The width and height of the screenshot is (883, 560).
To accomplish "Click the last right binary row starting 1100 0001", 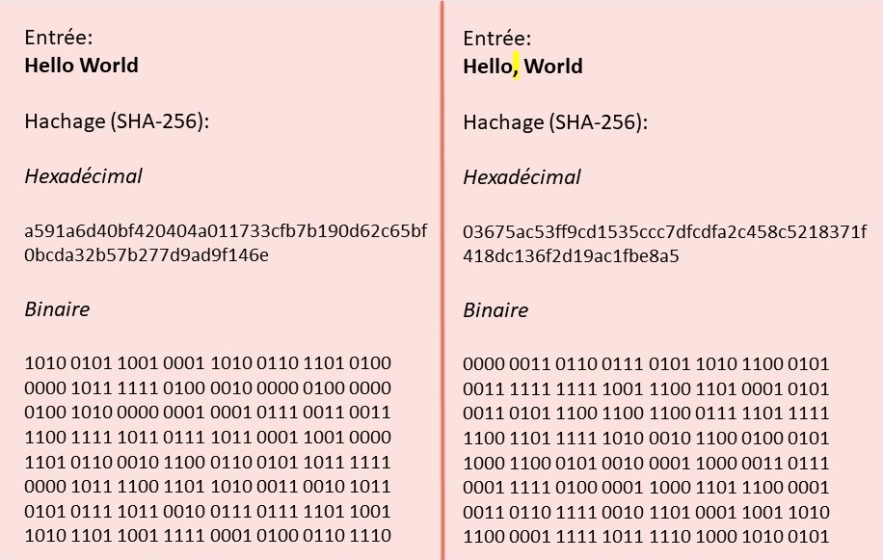I will (x=646, y=536).
